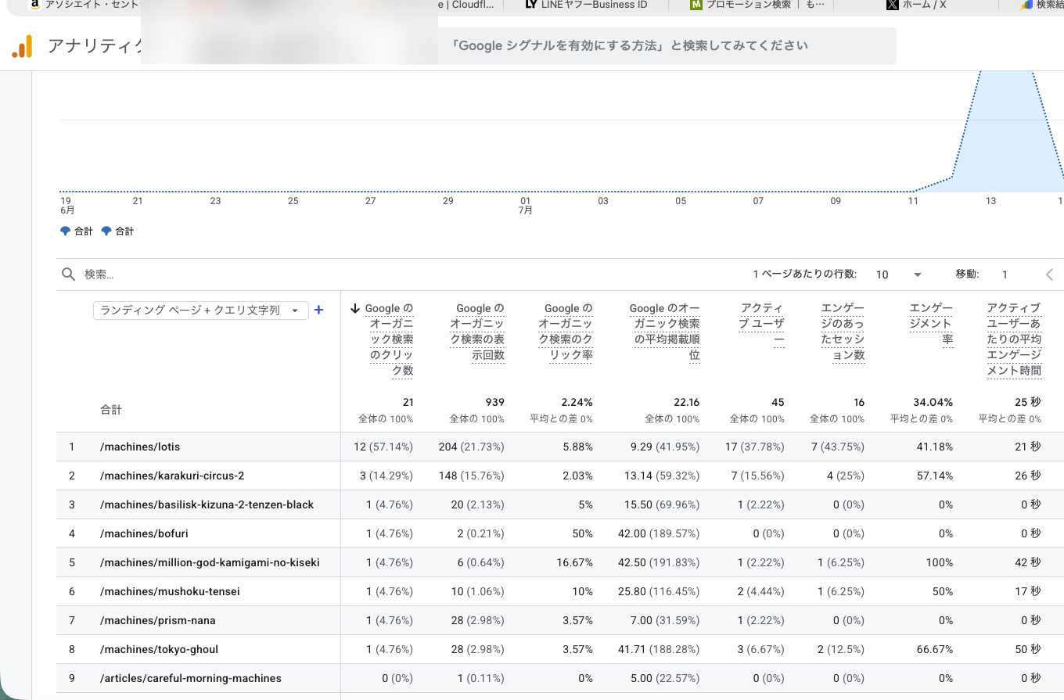Click the total clicks value 21

[x=408, y=402]
